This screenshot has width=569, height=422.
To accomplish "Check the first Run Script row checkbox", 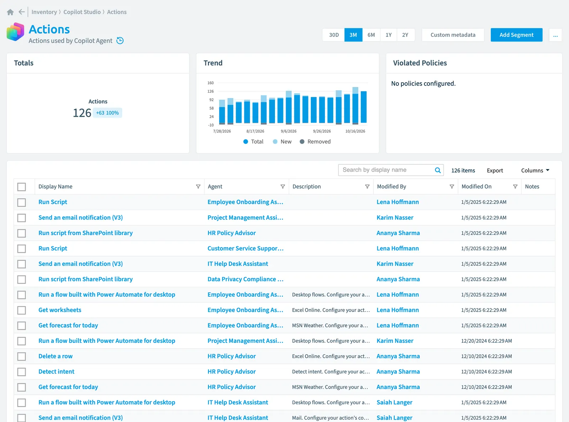I will point(22,202).
